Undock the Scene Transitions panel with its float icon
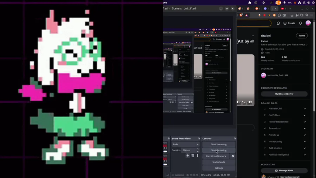Image resolution: width=316 pixels, height=178 pixels. click(199, 139)
